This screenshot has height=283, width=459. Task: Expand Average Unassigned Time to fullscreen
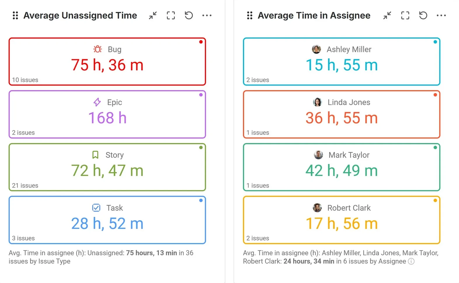coord(171,15)
